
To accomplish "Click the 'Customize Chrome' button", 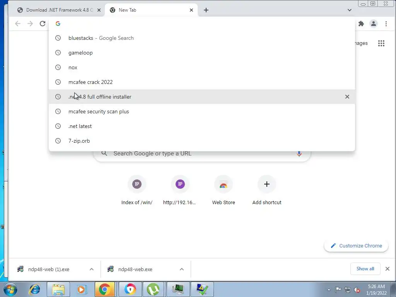I will 356,246.
